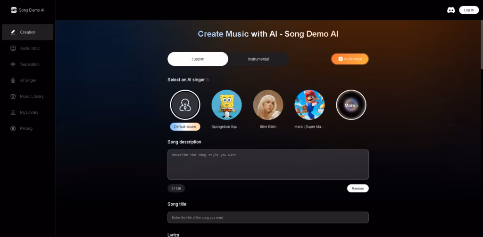
Task: Click the Song Demo AI logo icon
Action: (14, 10)
